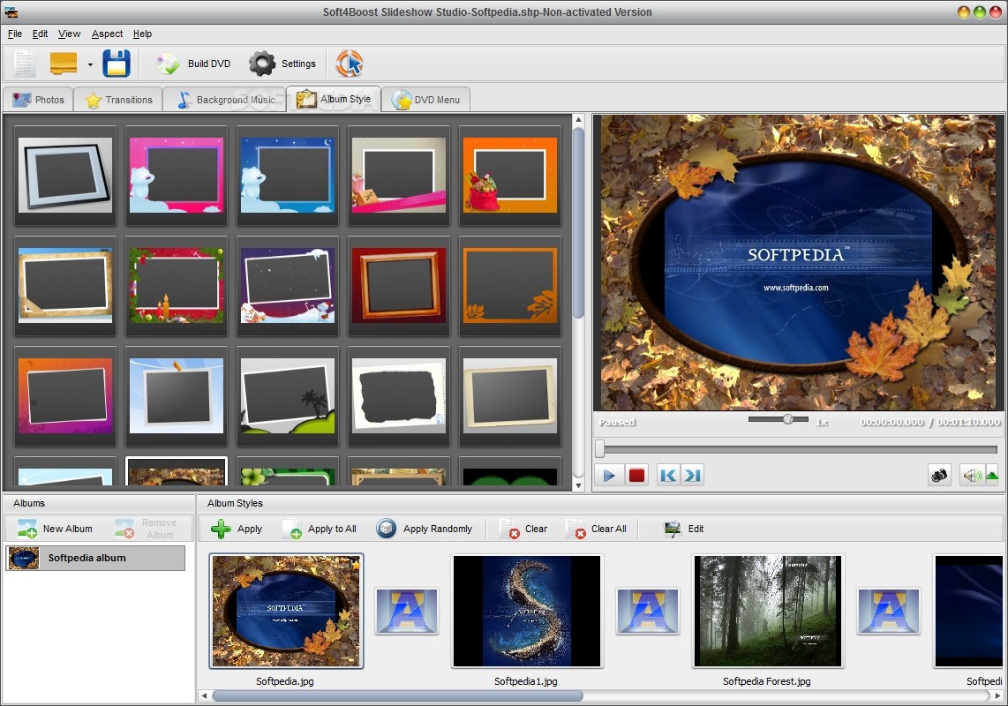
Task: Click the transition icon after Softpedia1.jpg
Action: point(648,611)
